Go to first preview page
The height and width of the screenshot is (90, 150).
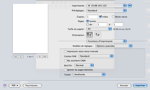point(15,57)
